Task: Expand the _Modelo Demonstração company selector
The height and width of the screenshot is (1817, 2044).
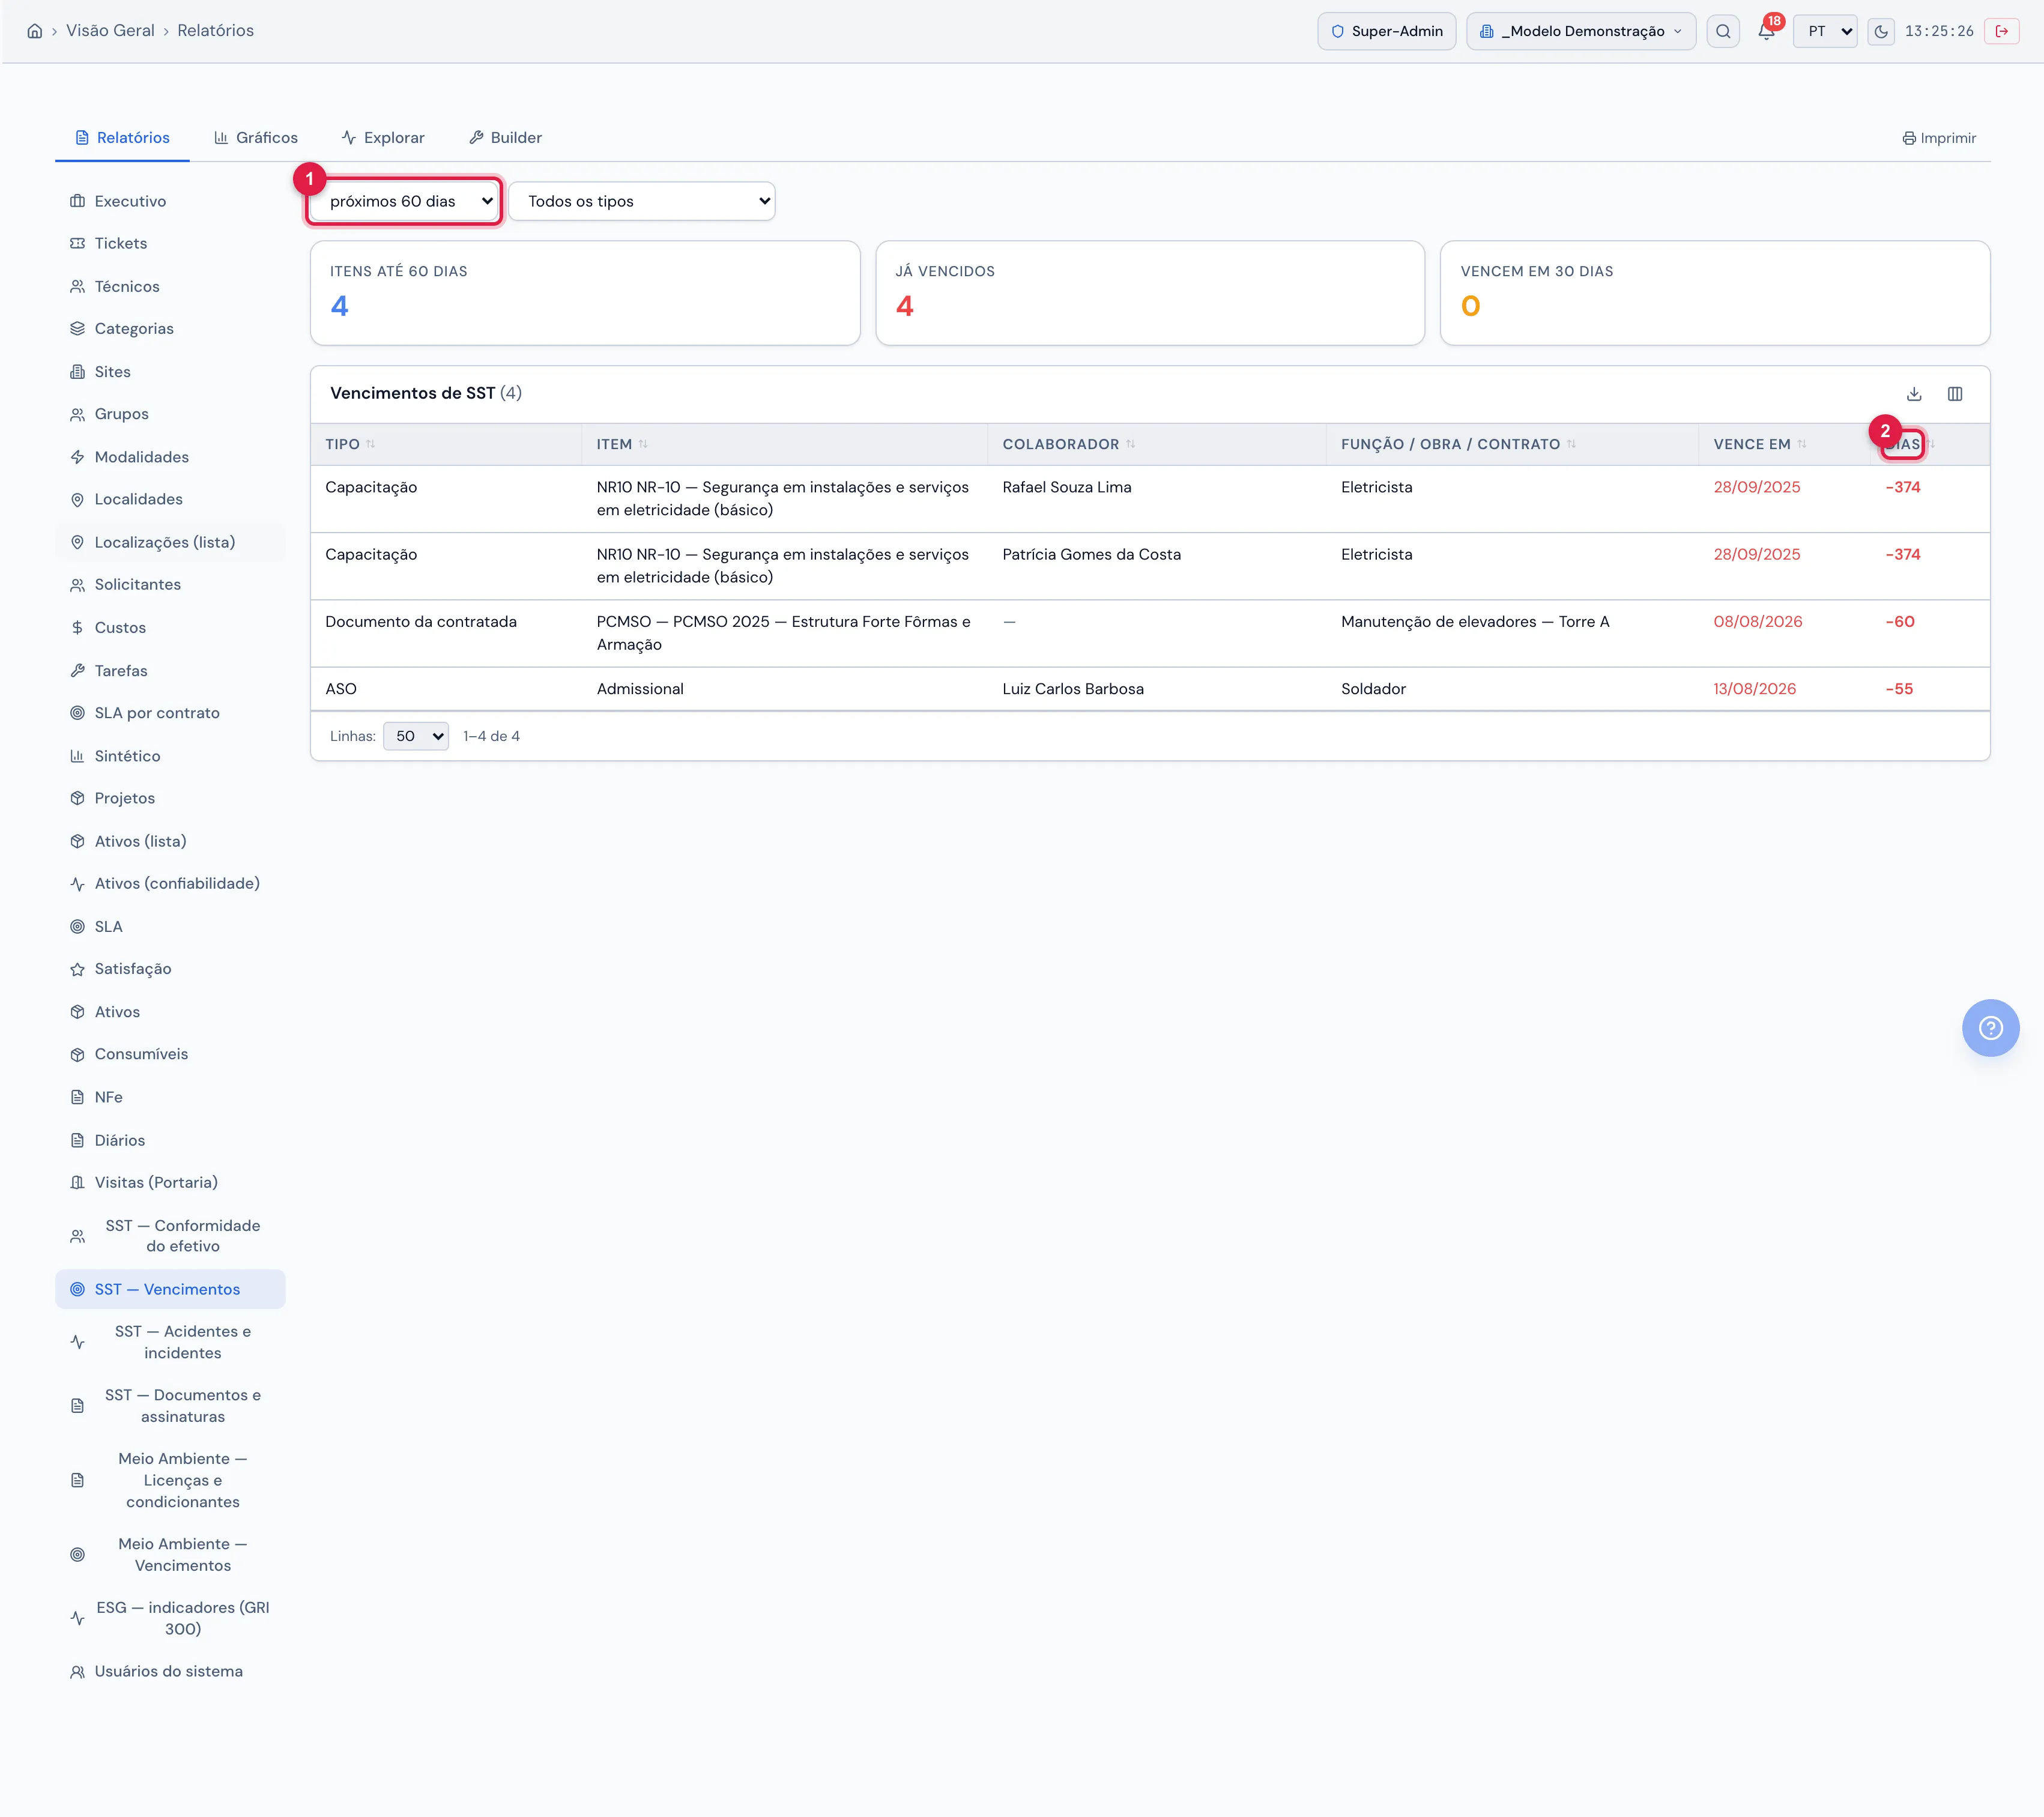Action: 1581,31
